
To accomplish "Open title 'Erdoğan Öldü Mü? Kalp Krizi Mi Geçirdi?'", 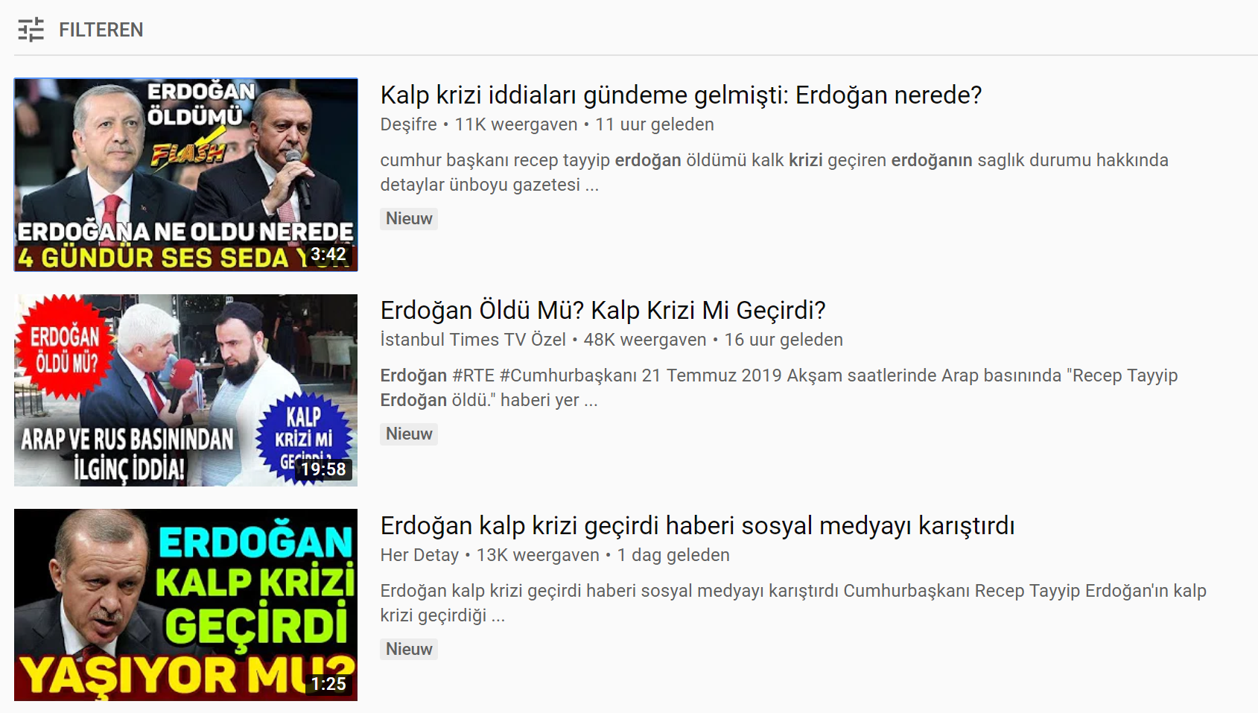I will (x=603, y=311).
